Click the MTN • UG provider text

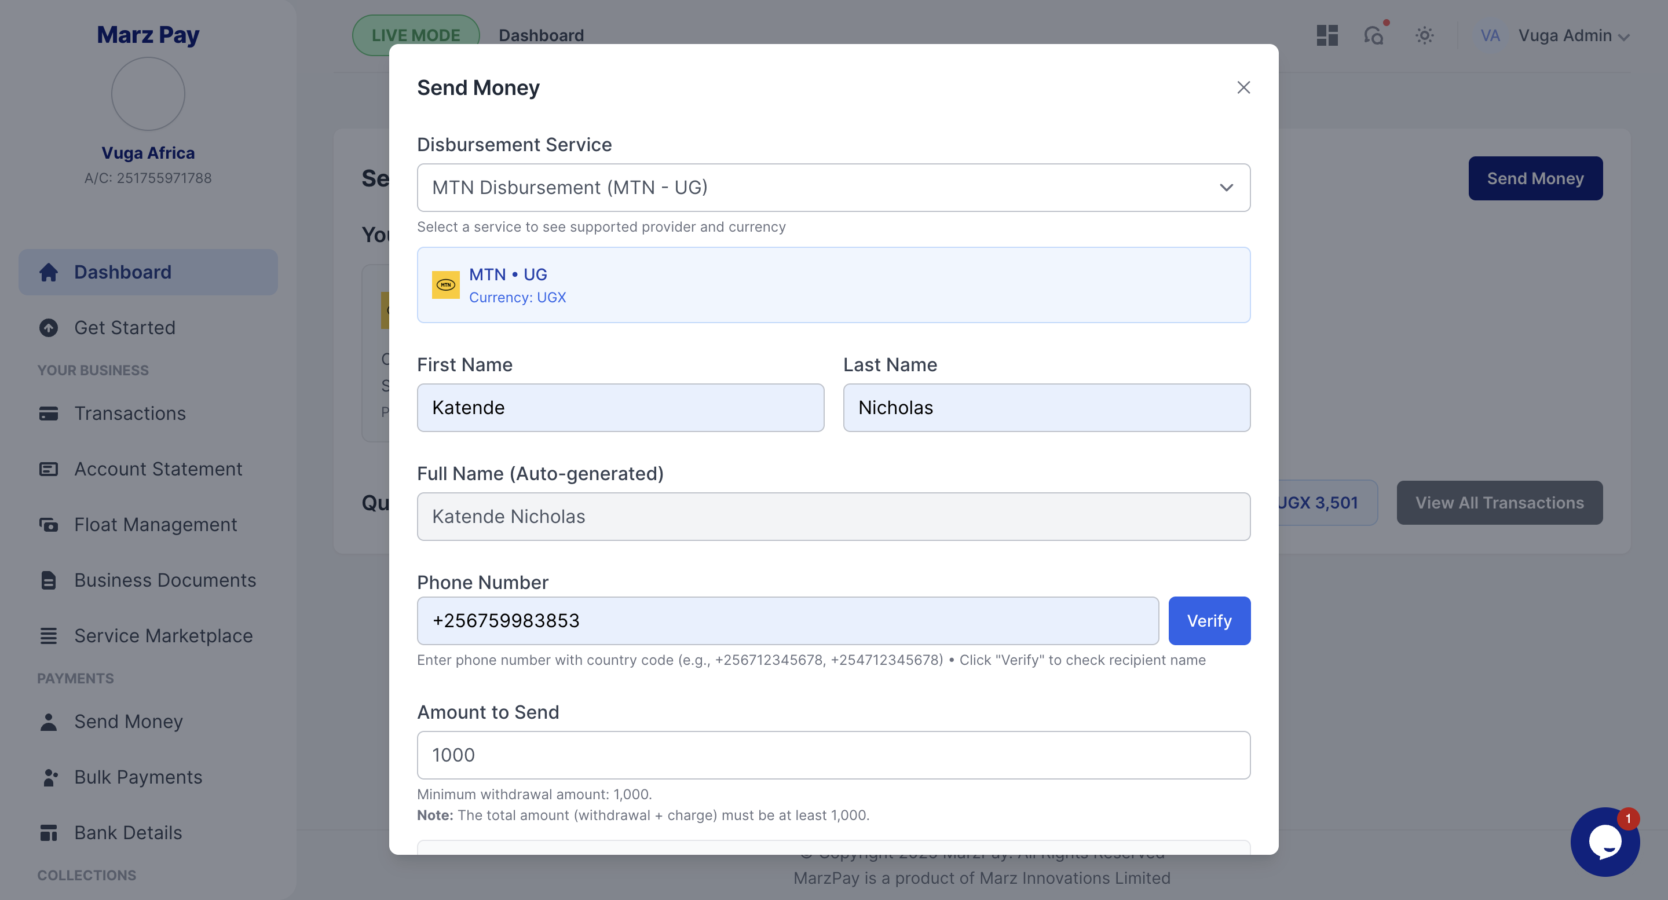coord(508,275)
